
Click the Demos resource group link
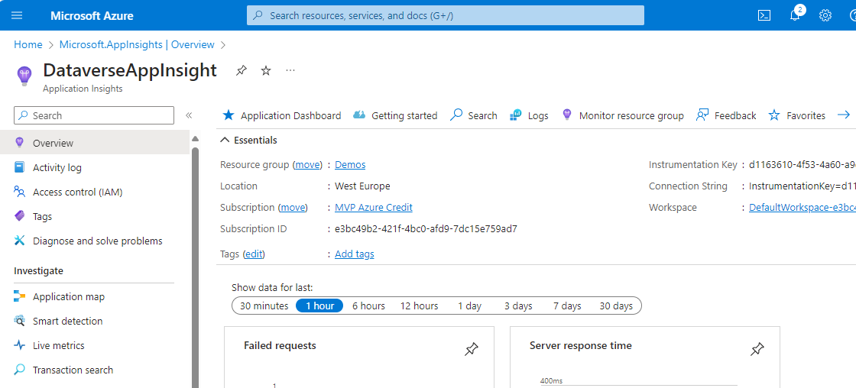[x=350, y=164]
